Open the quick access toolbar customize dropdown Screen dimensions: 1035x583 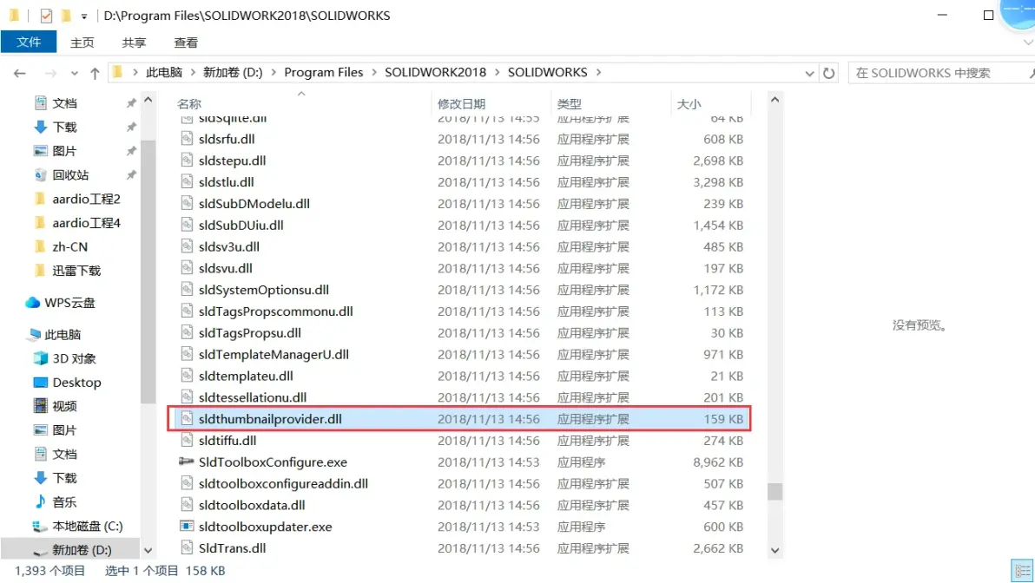(x=84, y=16)
